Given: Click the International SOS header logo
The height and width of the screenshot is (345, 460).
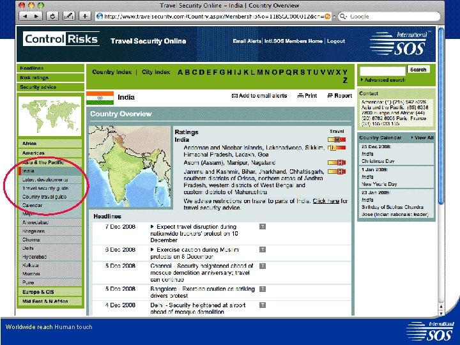Looking at the screenshot, I should coord(399,43).
